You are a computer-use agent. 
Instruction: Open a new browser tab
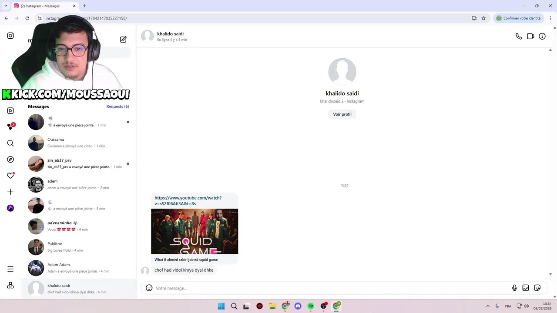(84, 6)
